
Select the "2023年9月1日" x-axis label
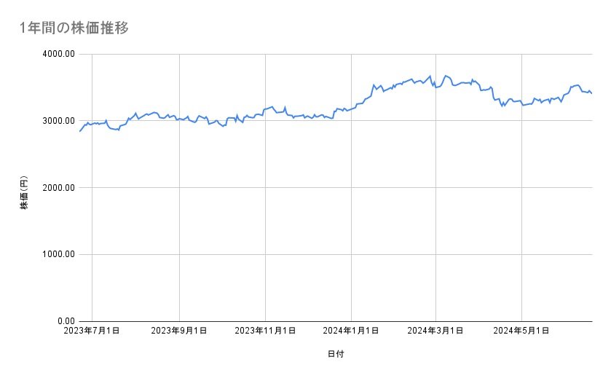(x=178, y=331)
